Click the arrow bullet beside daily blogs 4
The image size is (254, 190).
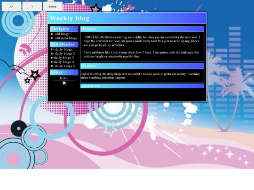(52, 62)
